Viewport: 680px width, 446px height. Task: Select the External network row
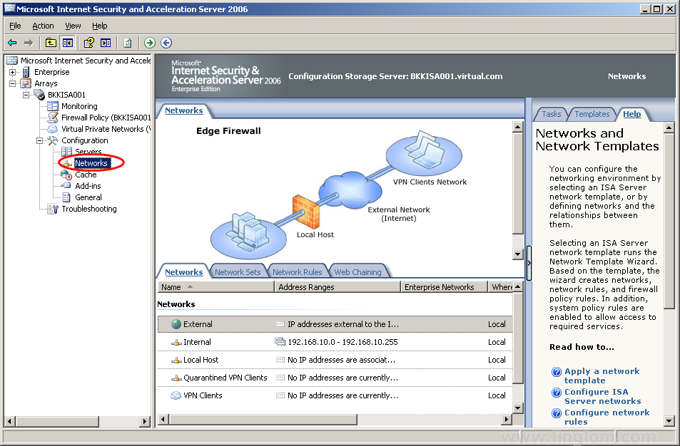click(x=335, y=324)
